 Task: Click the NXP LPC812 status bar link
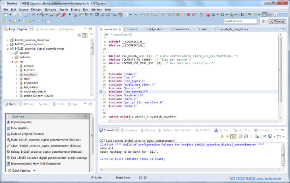pyautogui.click(x=238, y=179)
